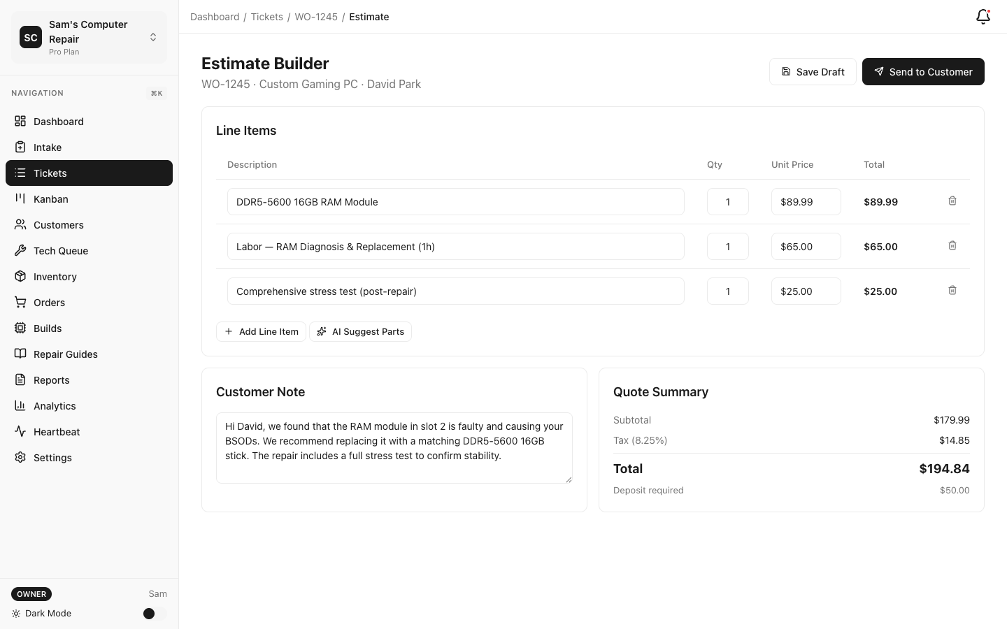Click AI Suggest Parts

pos(360,331)
